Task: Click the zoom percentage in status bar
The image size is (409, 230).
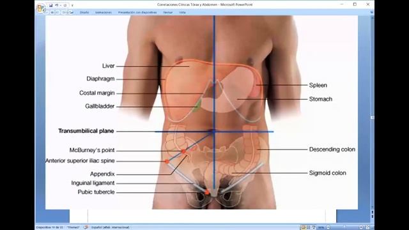Action: tap(321, 227)
